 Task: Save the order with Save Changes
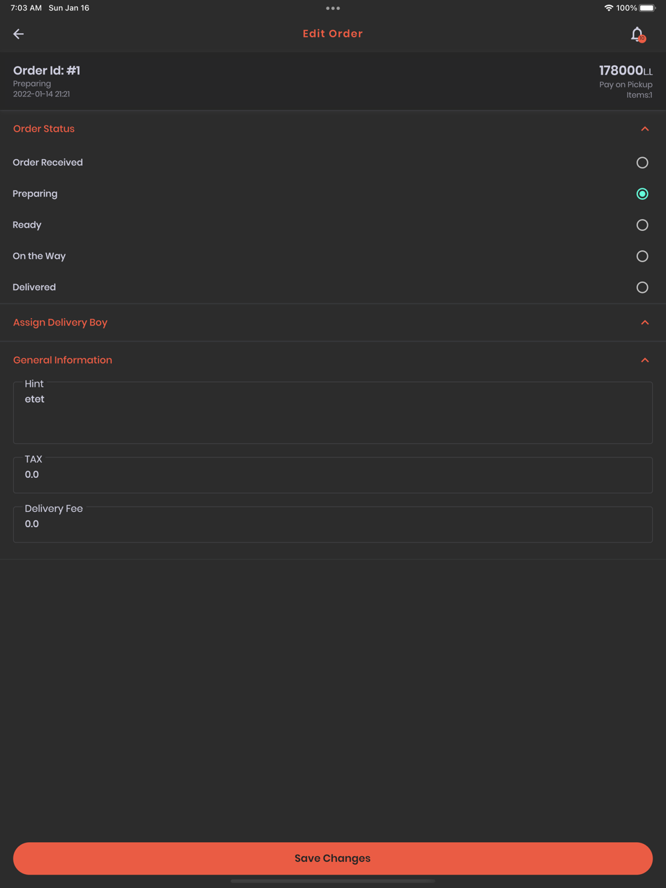click(333, 859)
